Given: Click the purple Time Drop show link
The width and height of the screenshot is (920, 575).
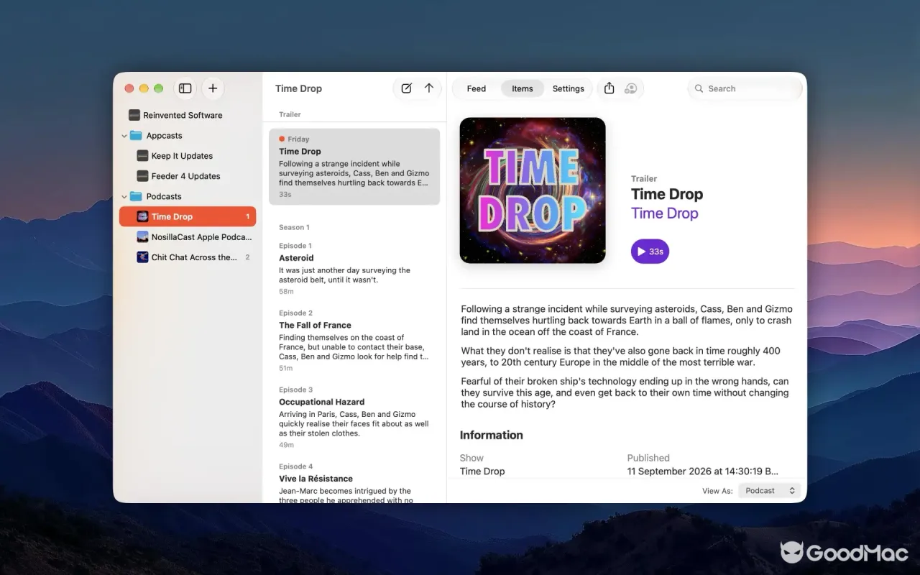Looking at the screenshot, I should point(665,213).
